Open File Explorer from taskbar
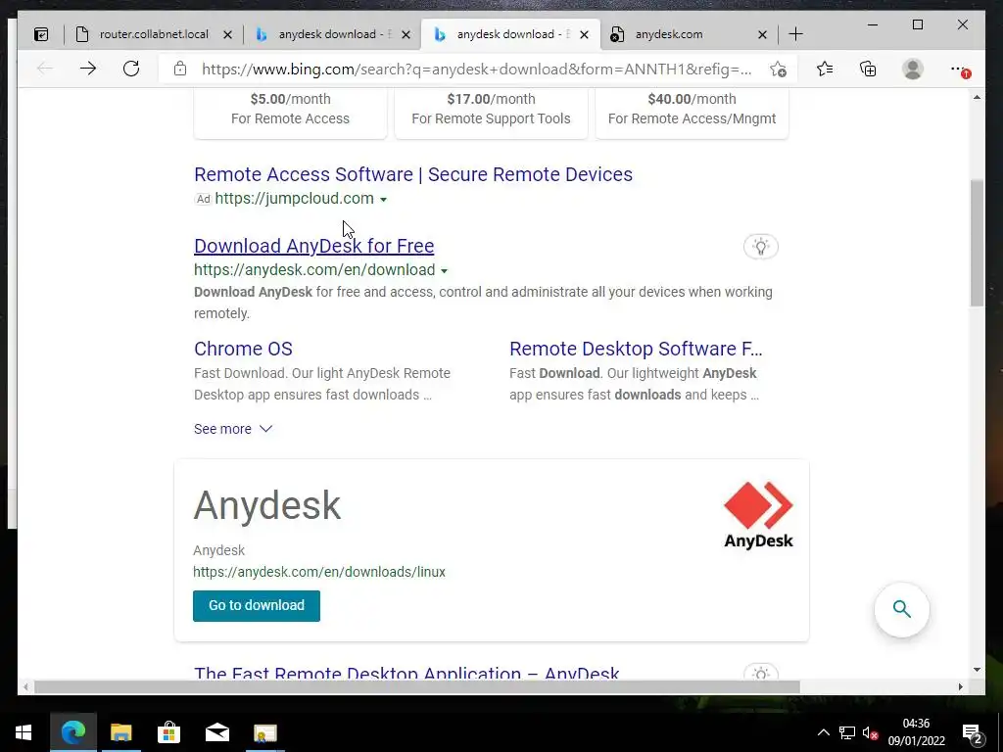 pos(120,732)
